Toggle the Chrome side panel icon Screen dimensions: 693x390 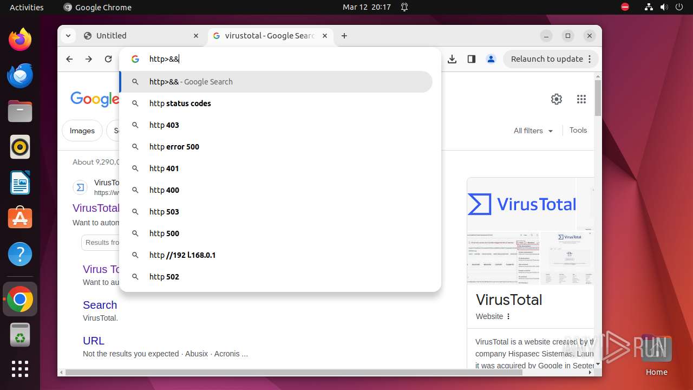pos(472,59)
